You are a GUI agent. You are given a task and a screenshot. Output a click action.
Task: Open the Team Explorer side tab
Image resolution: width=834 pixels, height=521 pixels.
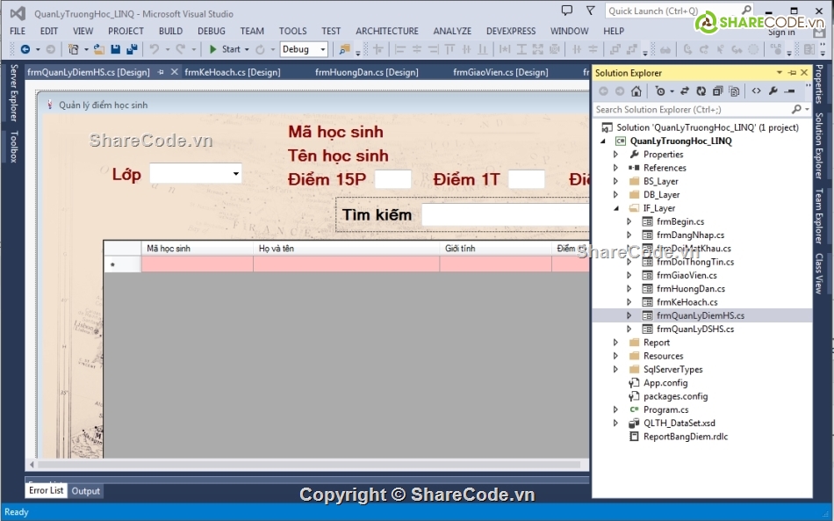coord(819,216)
